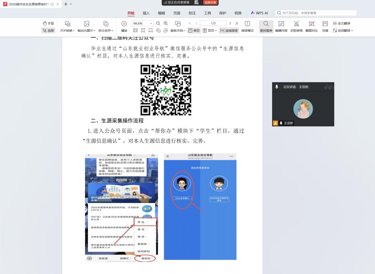375x274 pixels.
Task: Click annotation icon in screen-sharing bar
Action: 196,3
